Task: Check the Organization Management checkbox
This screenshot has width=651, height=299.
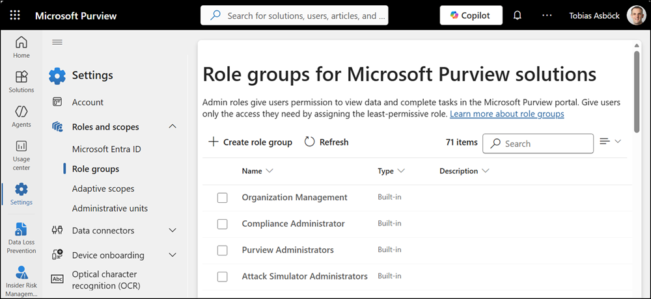Action: (x=223, y=198)
